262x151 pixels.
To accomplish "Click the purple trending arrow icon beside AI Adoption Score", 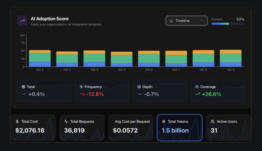I will point(22,21).
